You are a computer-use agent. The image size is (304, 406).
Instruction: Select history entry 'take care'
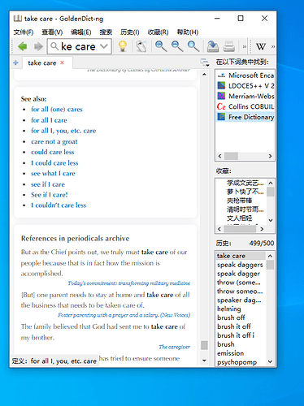tap(241, 256)
